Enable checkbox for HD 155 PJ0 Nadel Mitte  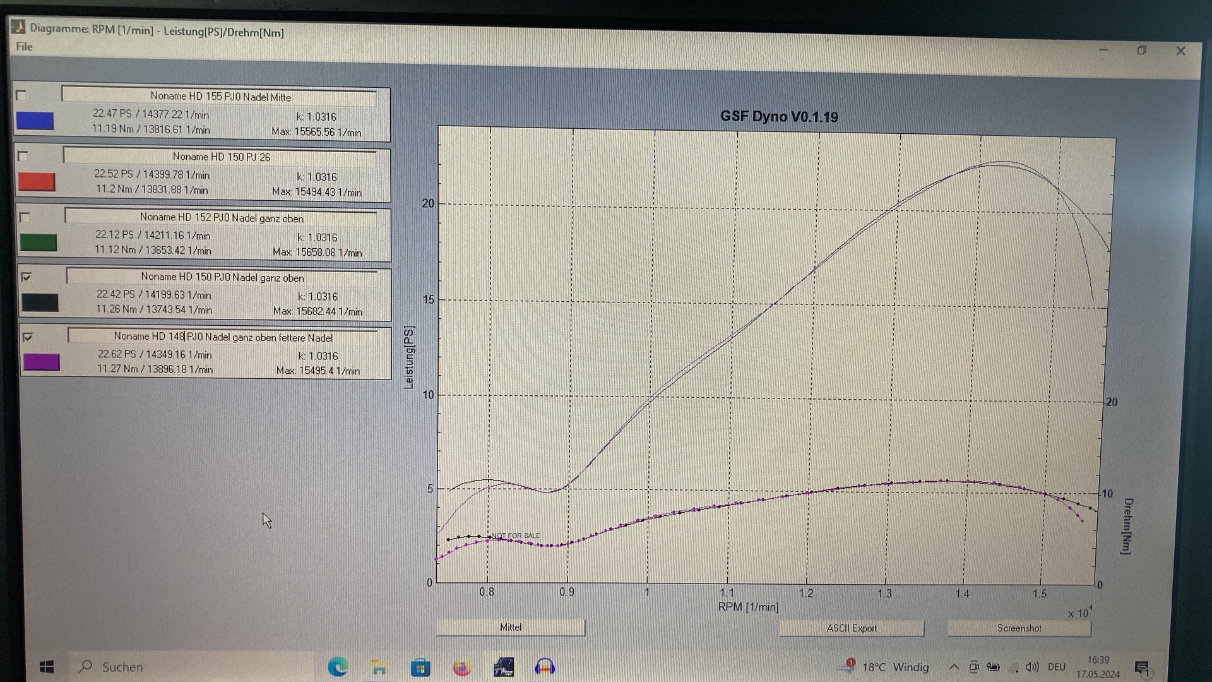coord(21,95)
